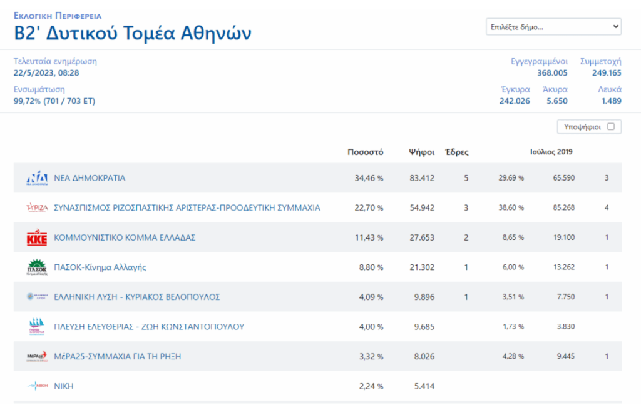Click the green PASOK sun logo

click(x=36, y=267)
